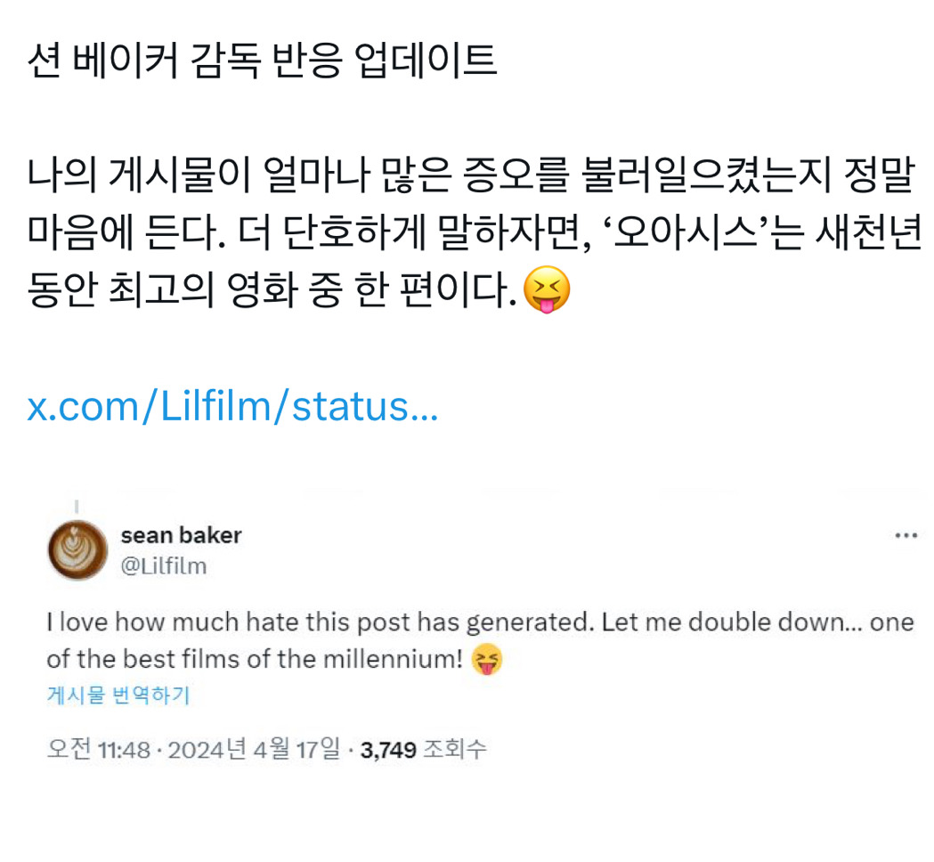The image size is (934, 862).
Task: Click the squinting emoji after millennium!
Action: (x=487, y=660)
